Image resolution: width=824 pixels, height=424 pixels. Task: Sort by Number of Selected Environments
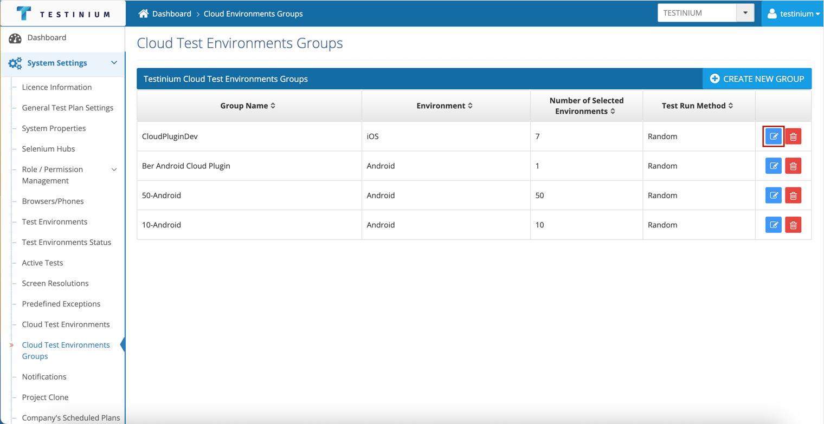(x=587, y=106)
